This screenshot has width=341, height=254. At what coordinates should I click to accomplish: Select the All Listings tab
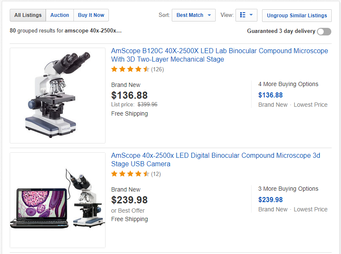[28, 15]
